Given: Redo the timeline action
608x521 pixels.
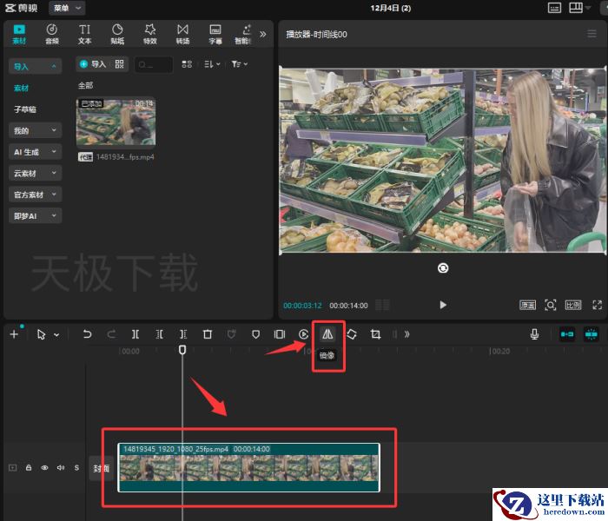Looking at the screenshot, I should tap(111, 334).
